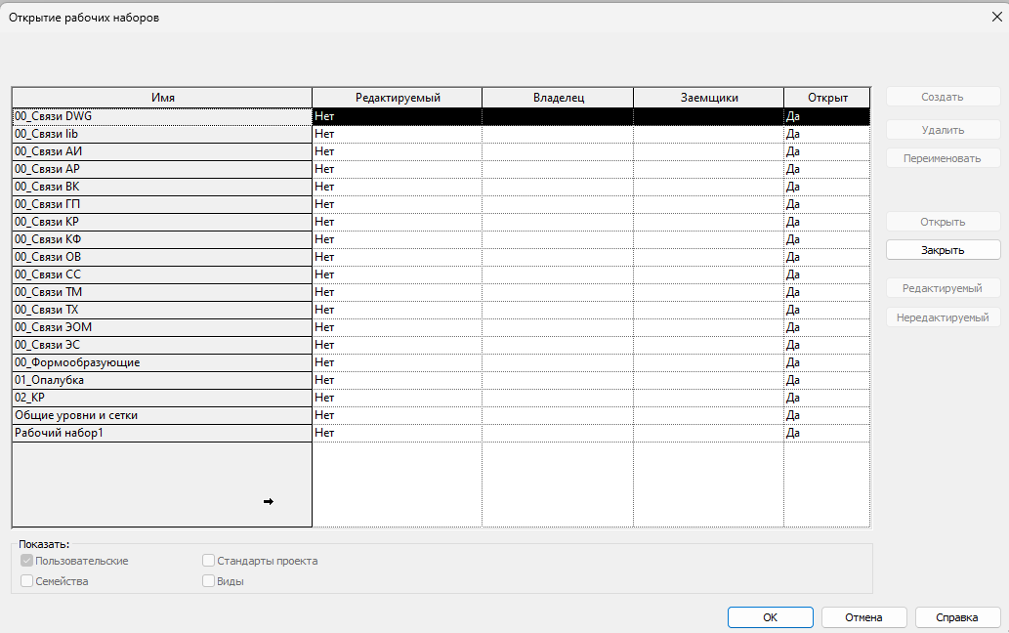Select the Рабочий набор1 workset
The width and height of the screenshot is (1009, 633).
point(162,433)
